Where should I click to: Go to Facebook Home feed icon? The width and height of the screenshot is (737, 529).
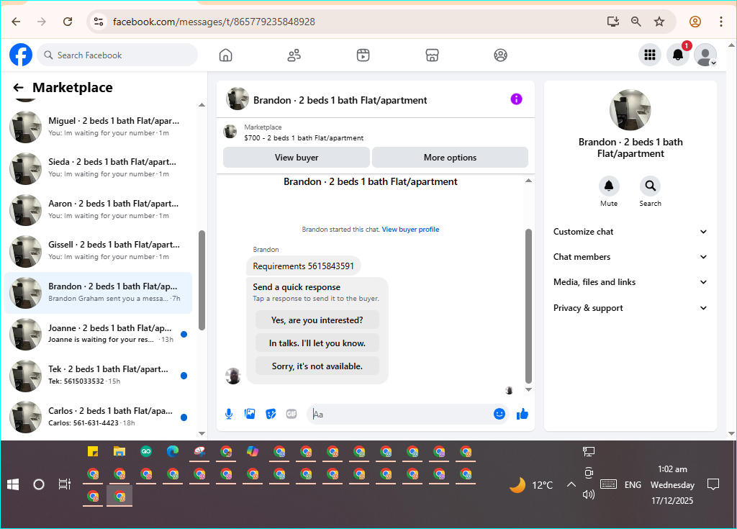coord(225,55)
